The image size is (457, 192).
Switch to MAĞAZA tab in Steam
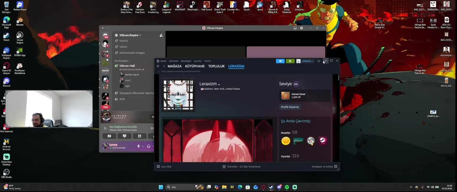[175, 66]
